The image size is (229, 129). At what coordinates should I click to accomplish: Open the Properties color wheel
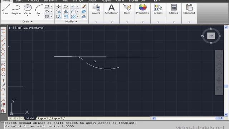142,7
